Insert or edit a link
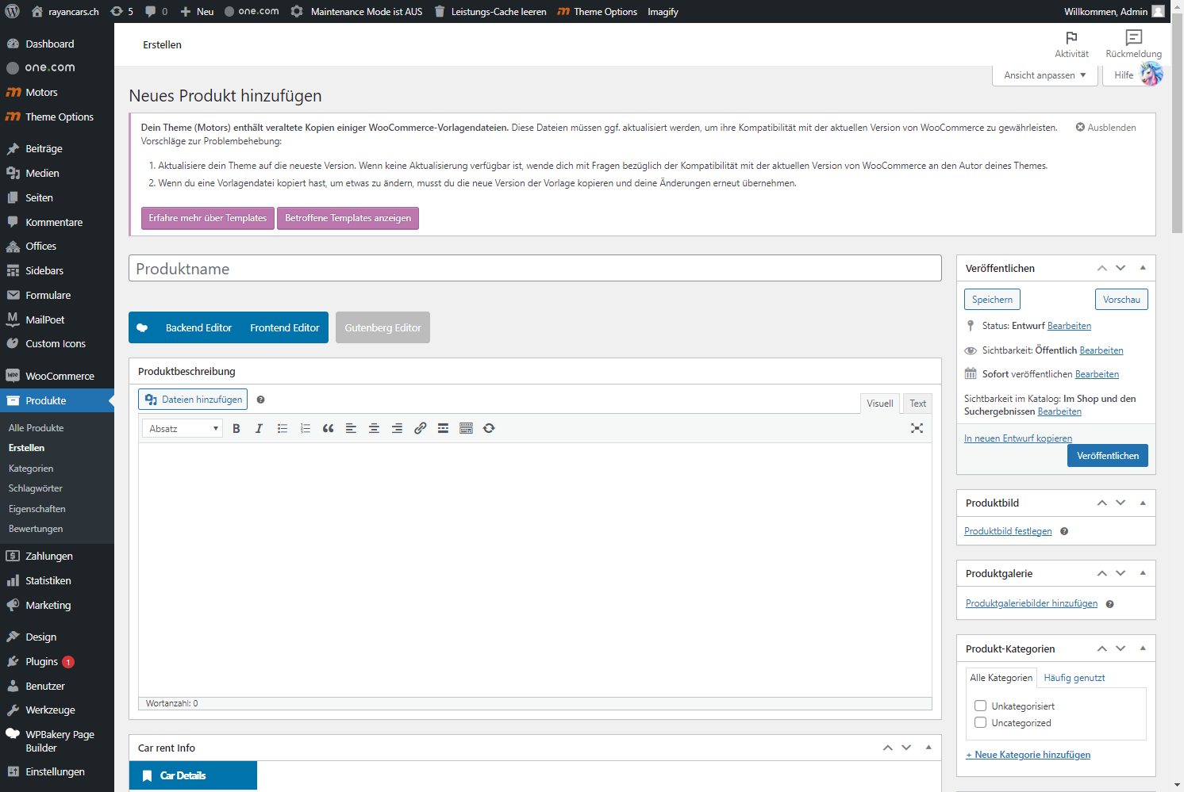The width and height of the screenshot is (1184, 792). [x=420, y=428]
